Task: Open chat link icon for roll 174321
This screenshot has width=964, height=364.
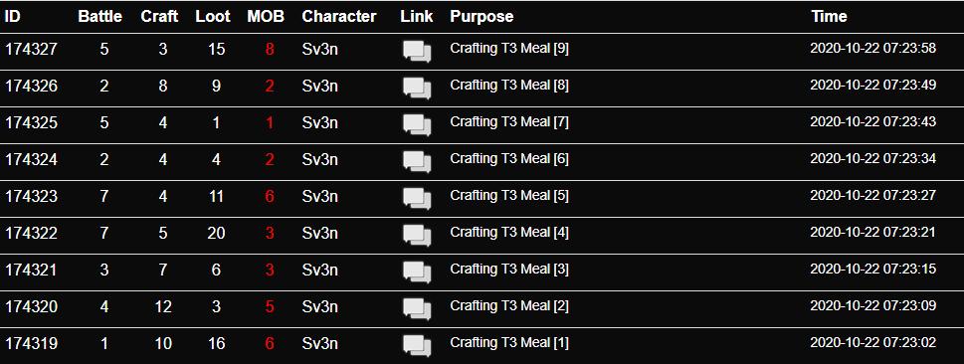Action: 417,272
